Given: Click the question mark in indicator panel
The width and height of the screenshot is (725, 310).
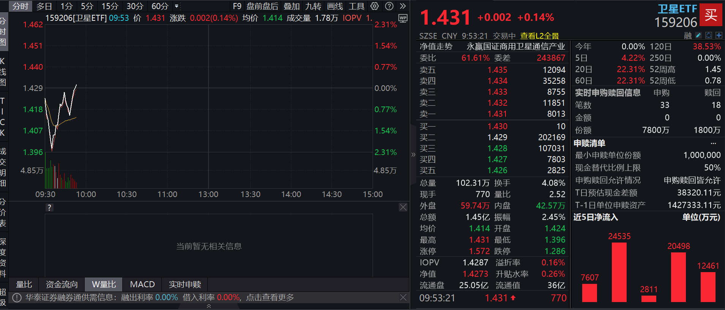Looking at the screenshot, I should [49, 208].
